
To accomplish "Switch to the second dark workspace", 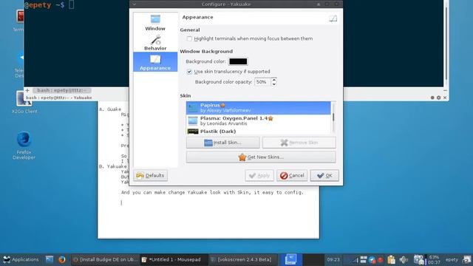I will coord(313,259).
